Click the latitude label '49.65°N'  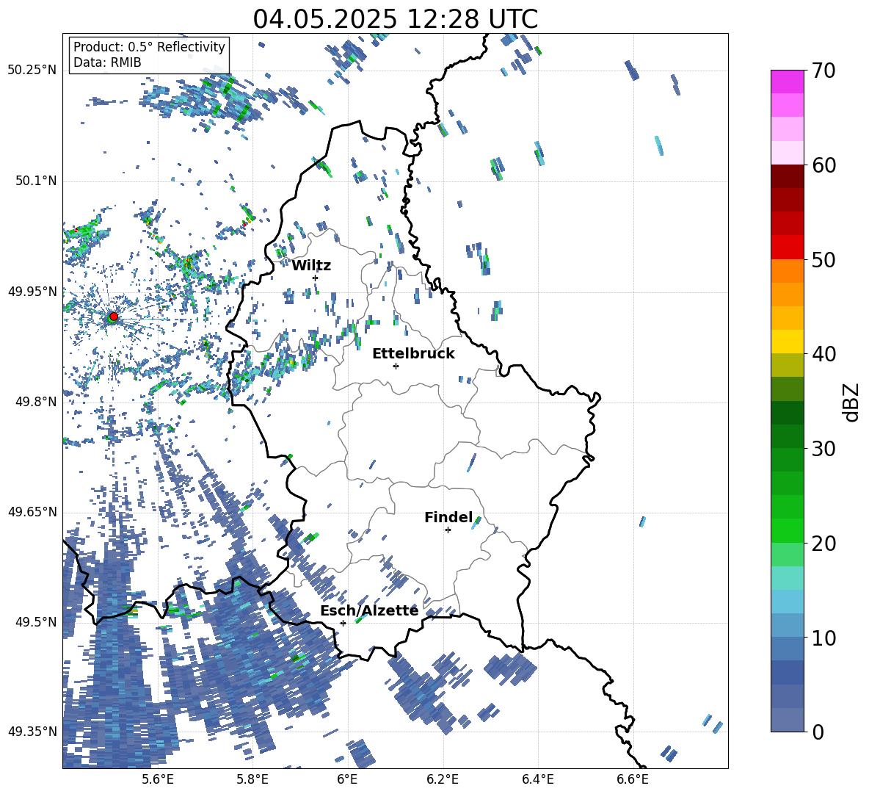coord(32,511)
